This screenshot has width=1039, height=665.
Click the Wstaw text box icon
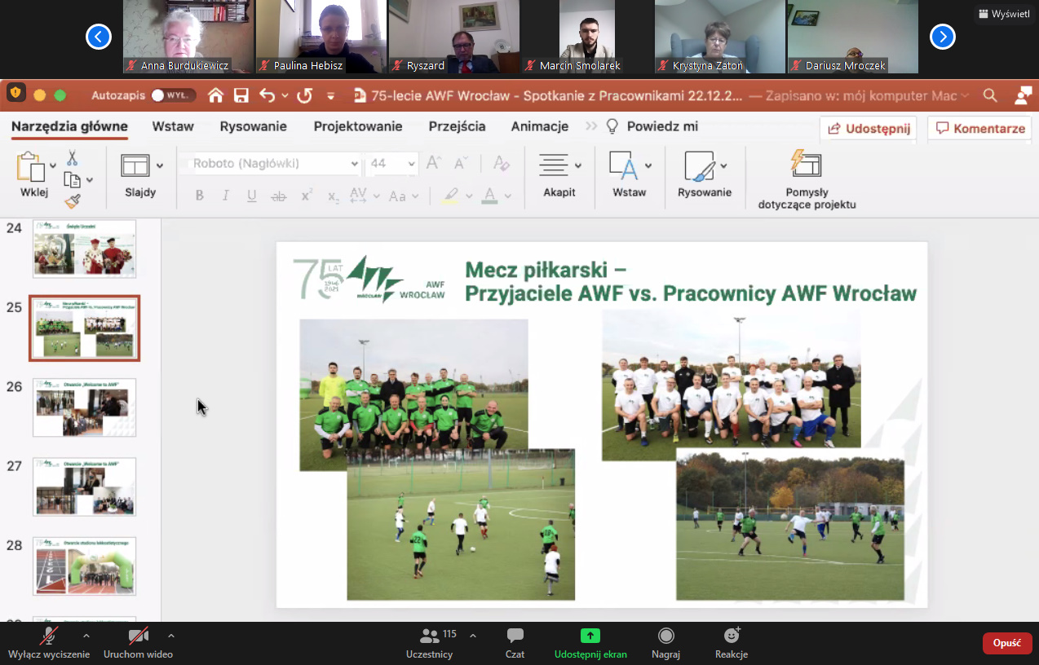[x=624, y=165]
